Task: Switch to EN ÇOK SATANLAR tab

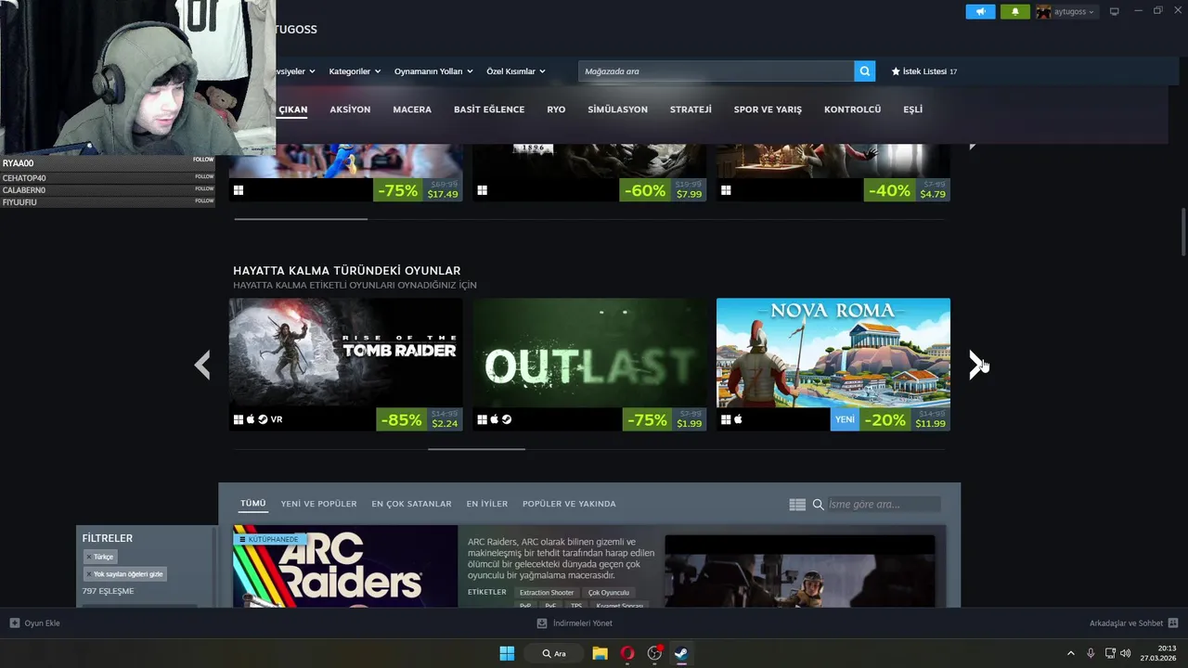Action: (411, 504)
